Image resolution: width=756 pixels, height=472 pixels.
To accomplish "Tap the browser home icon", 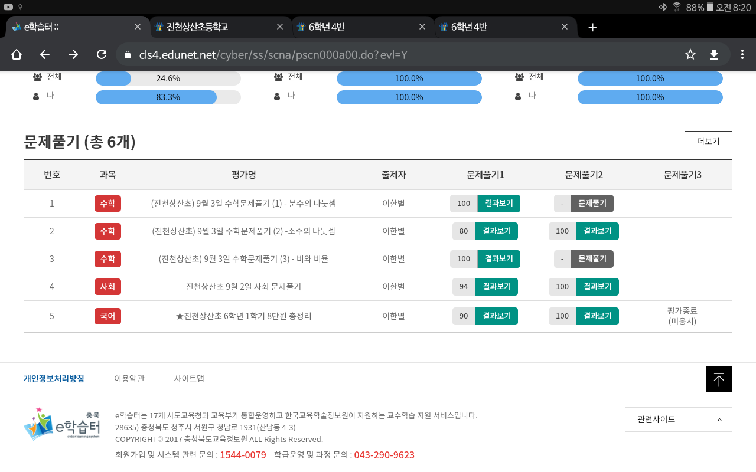I will point(17,54).
